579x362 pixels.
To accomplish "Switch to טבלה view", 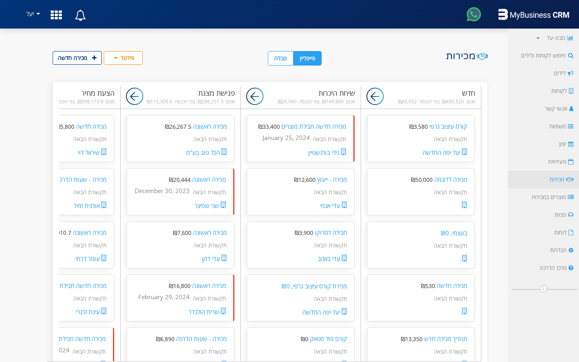I will [x=280, y=58].
